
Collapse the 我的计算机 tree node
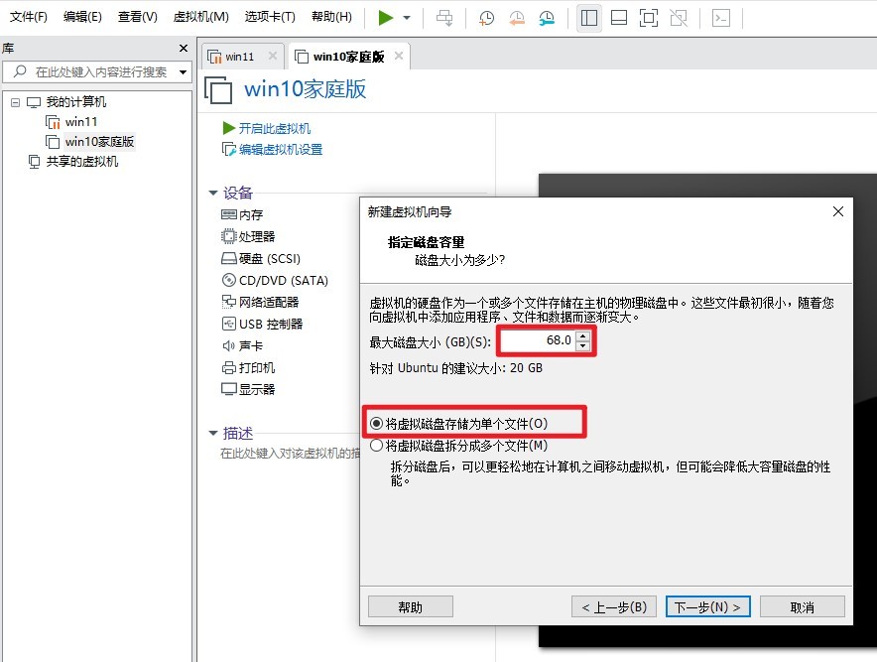click(x=15, y=102)
